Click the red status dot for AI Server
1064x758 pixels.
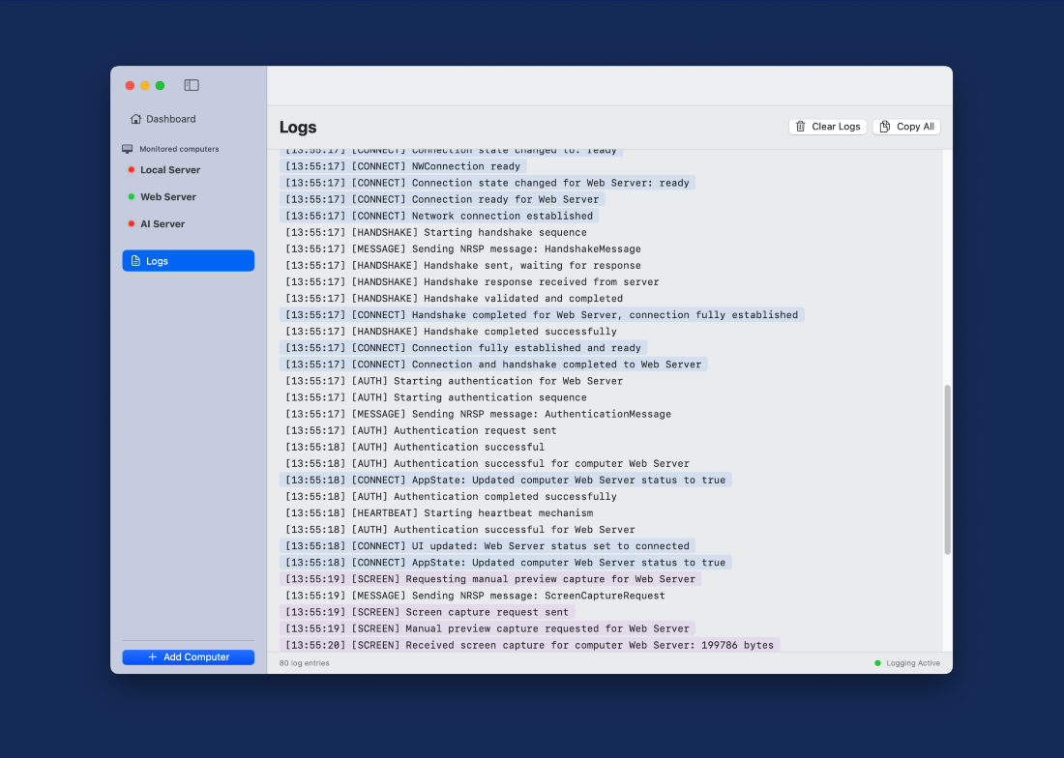(131, 223)
